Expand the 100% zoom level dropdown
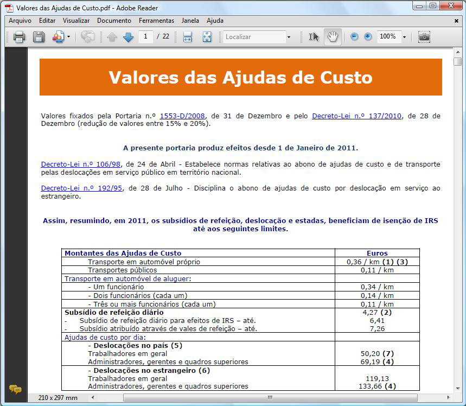 click(x=404, y=37)
